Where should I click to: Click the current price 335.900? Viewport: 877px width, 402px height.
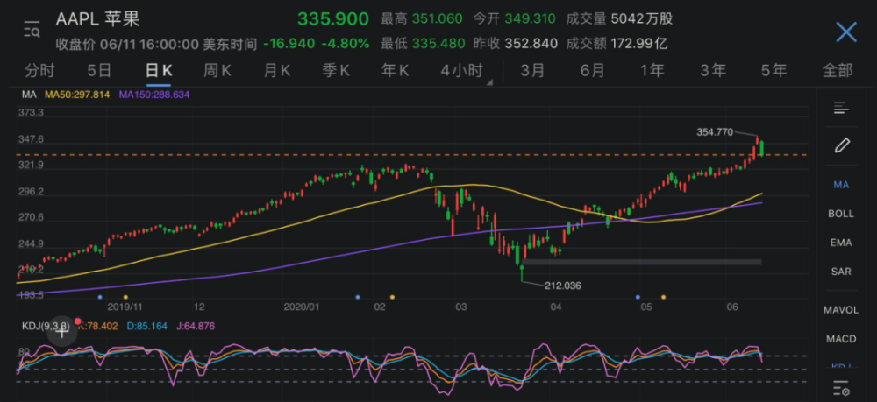(332, 19)
